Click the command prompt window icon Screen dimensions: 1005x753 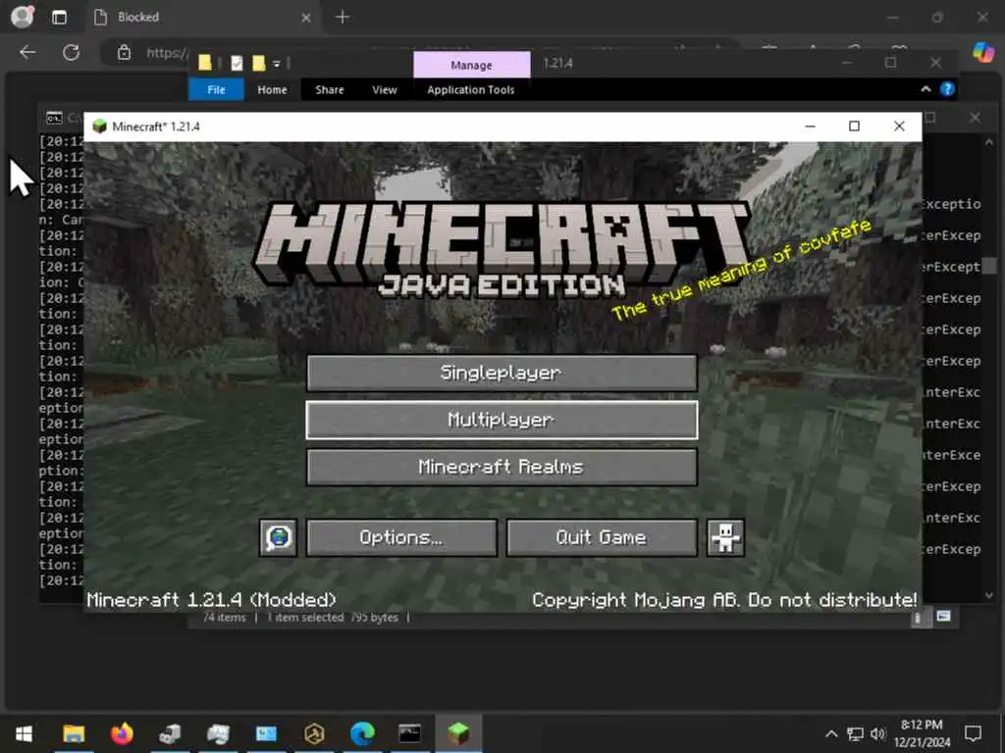(x=55, y=118)
